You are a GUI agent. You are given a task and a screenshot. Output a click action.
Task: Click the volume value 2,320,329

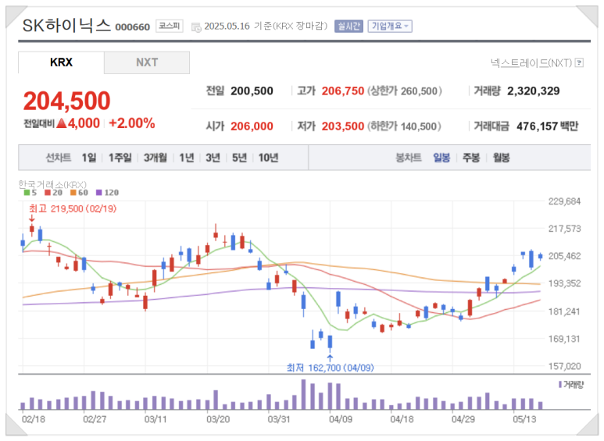pos(534,91)
